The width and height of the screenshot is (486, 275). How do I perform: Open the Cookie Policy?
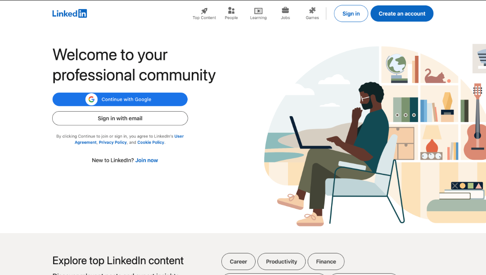coord(151,142)
